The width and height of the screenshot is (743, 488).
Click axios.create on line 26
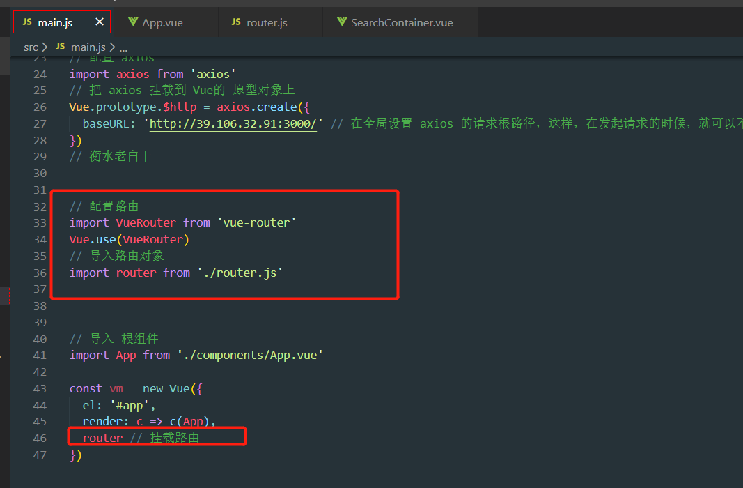(x=257, y=107)
